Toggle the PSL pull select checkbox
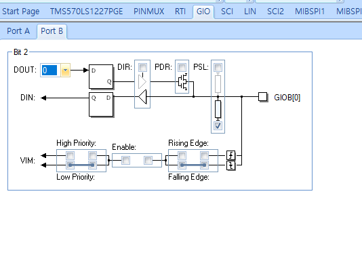Image resolution: width=362 pixels, height=259 pixels. [x=218, y=67]
